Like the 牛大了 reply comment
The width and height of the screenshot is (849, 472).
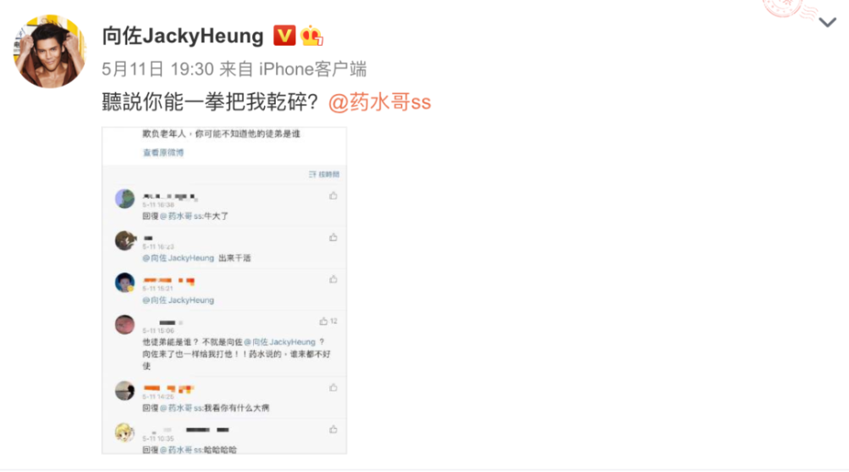pyautogui.click(x=333, y=196)
